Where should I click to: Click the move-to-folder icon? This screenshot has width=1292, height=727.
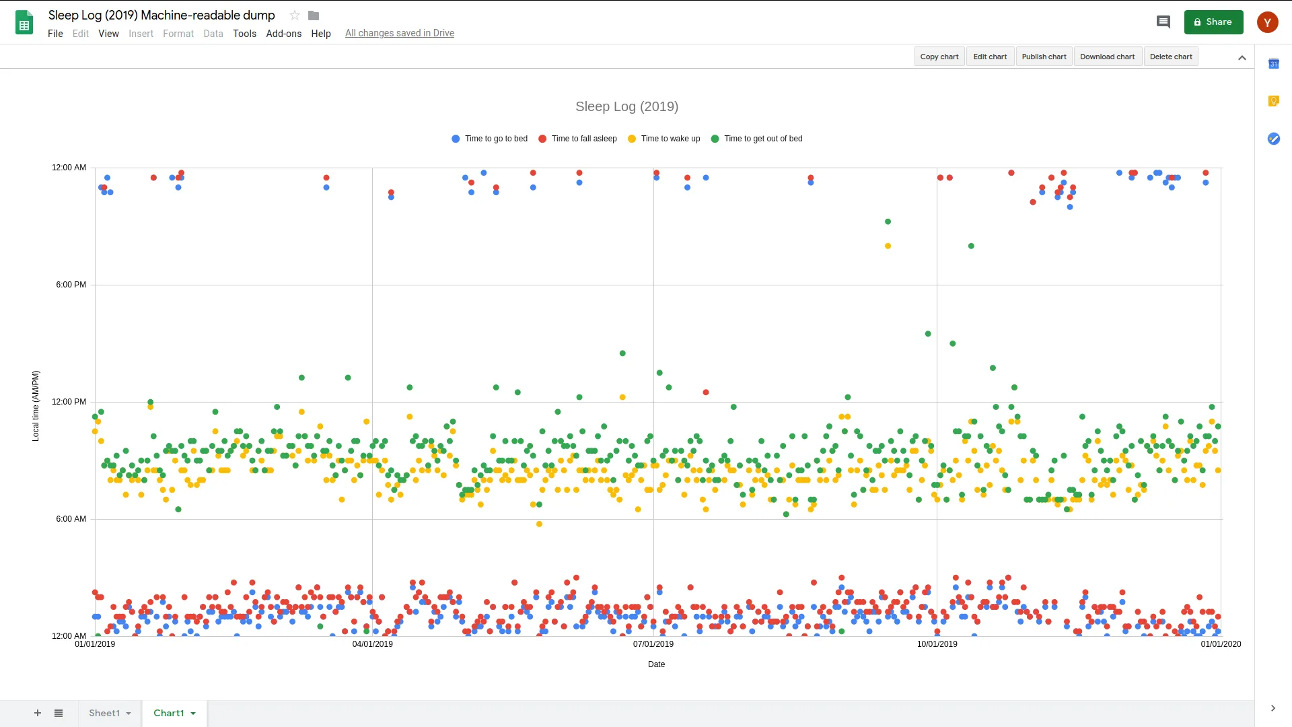click(314, 15)
